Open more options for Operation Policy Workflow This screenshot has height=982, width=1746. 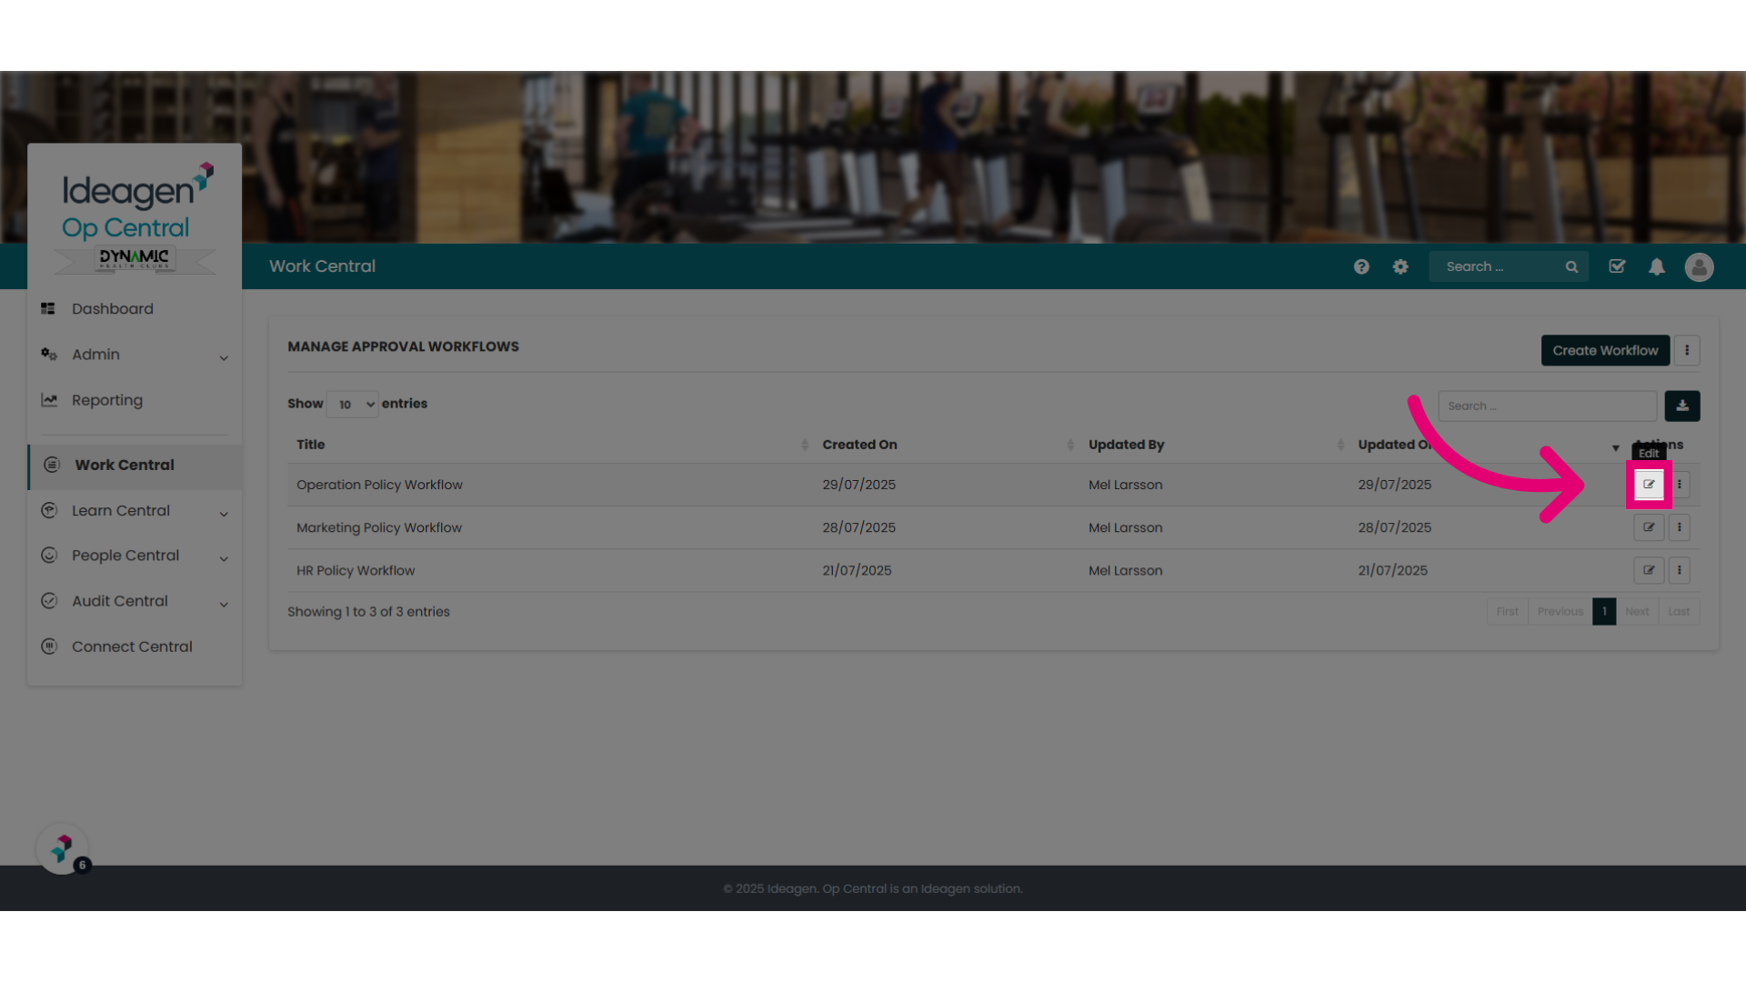pyautogui.click(x=1680, y=485)
